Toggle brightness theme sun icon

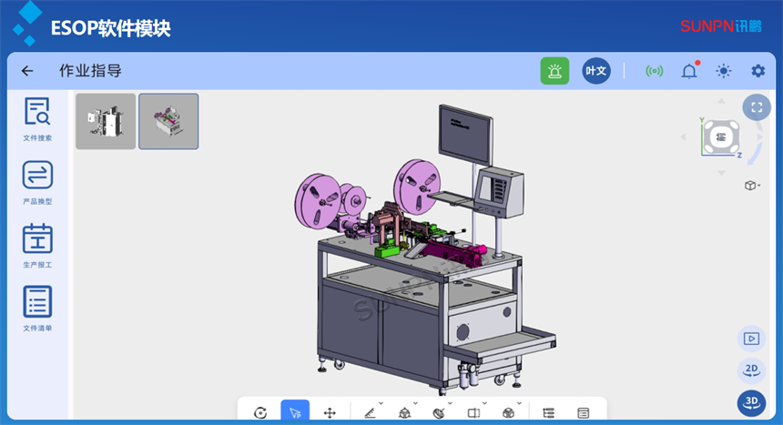click(x=723, y=71)
